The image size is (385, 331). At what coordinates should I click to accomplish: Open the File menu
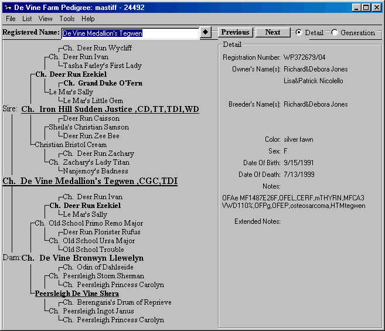pyautogui.click(x=11, y=19)
